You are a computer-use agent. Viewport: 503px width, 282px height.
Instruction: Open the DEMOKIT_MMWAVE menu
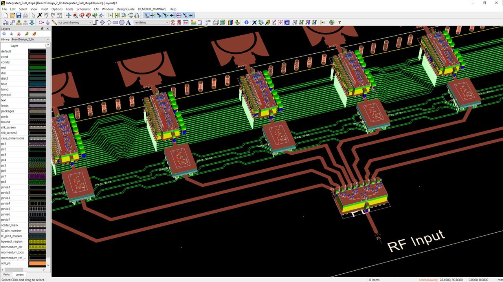pos(152,9)
